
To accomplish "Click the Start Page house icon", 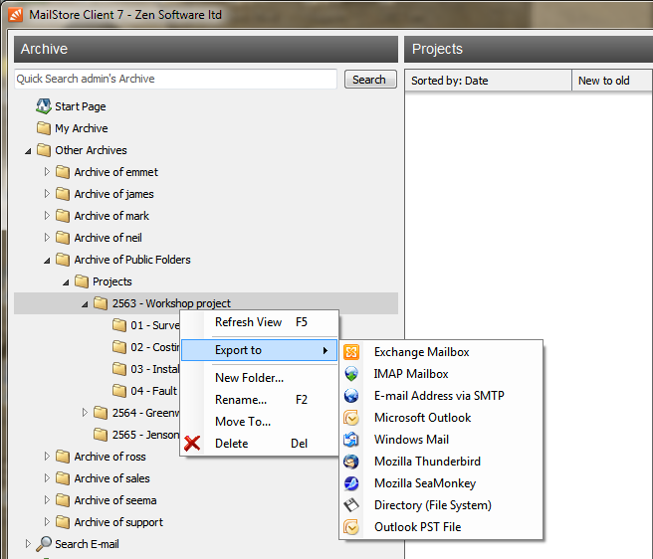I will pos(44,106).
